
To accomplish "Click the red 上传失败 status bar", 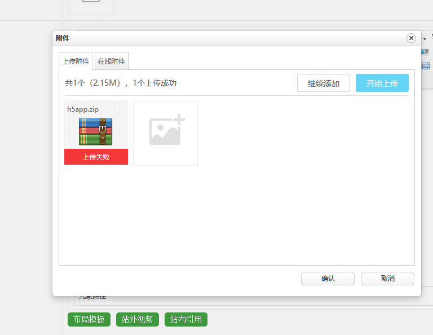I will pyautogui.click(x=96, y=157).
